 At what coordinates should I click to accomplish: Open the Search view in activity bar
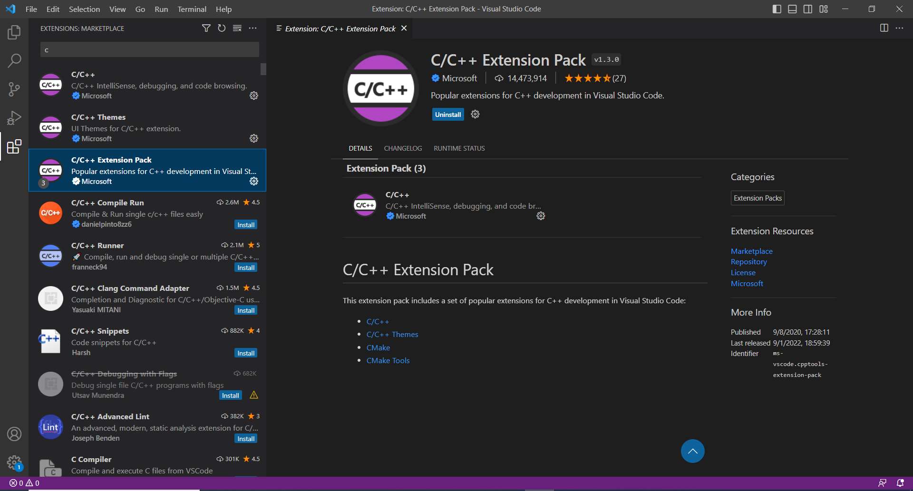pos(14,61)
